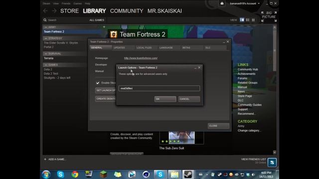319x179 pixels.
Task: Switch to the UPDATES tab in Properties
Action: click(124, 48)
